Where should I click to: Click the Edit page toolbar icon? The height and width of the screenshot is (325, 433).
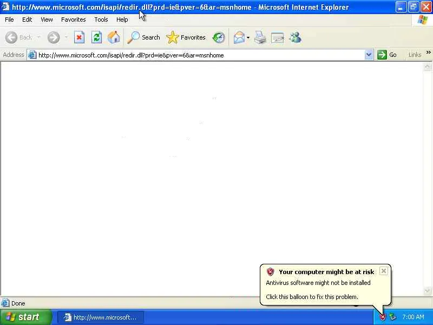(x=278, y=37)
